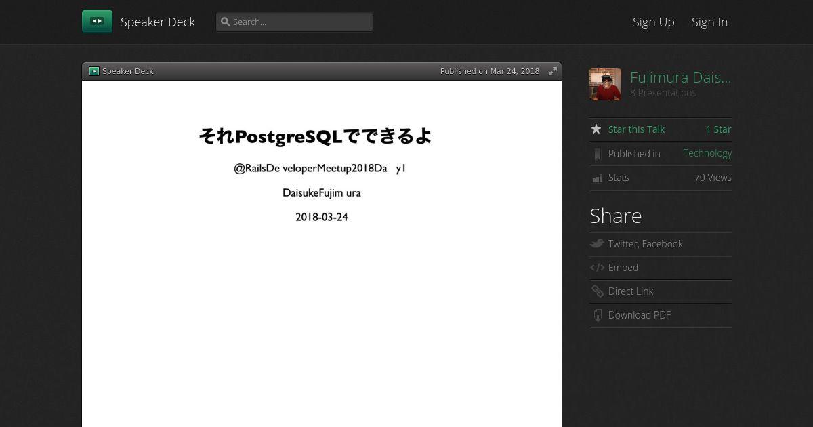Click the download icon beside Download PDF

[597, 315]
